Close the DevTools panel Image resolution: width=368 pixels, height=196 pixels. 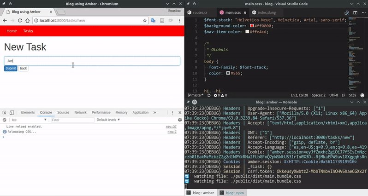coord(180,113)
